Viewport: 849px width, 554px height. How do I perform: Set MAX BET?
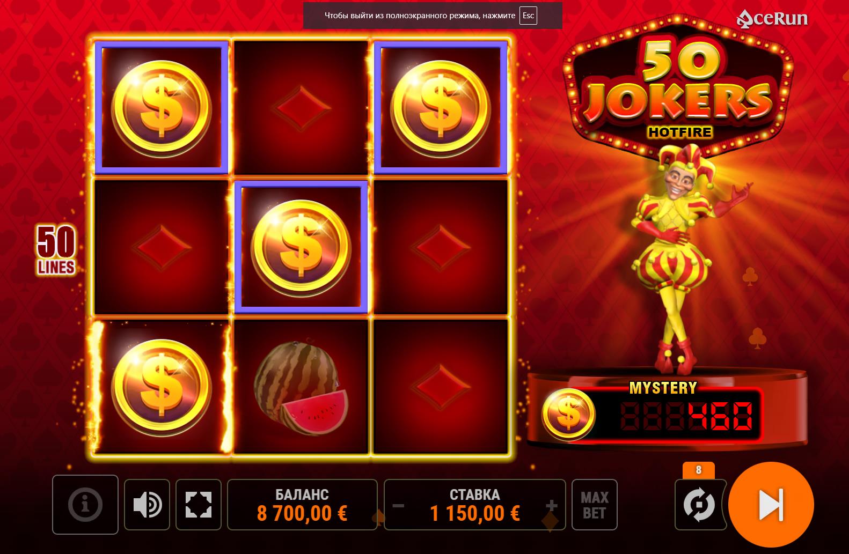(595, 505)
